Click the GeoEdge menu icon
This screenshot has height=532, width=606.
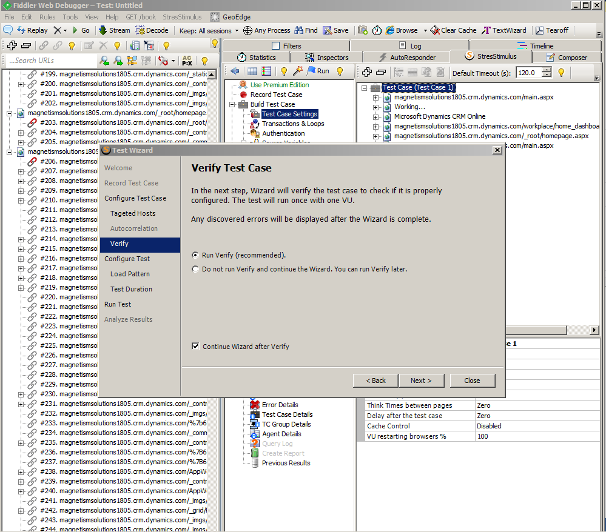click(215, 17)
